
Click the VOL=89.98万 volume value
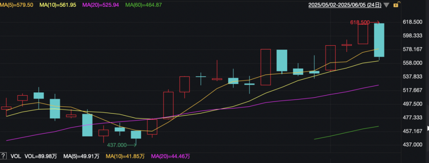pos(41,156)
